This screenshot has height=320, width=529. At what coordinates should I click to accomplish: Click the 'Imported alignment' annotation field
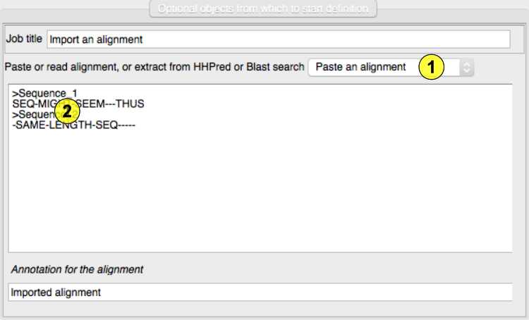click(x=260, y=292)
